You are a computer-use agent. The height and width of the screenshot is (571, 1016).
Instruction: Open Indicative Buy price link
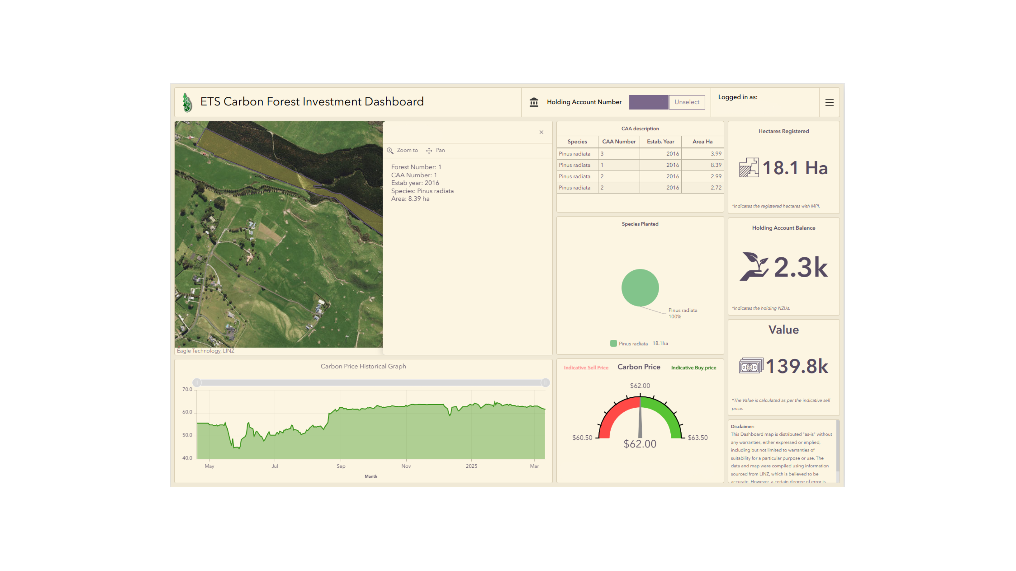(693, 368)
